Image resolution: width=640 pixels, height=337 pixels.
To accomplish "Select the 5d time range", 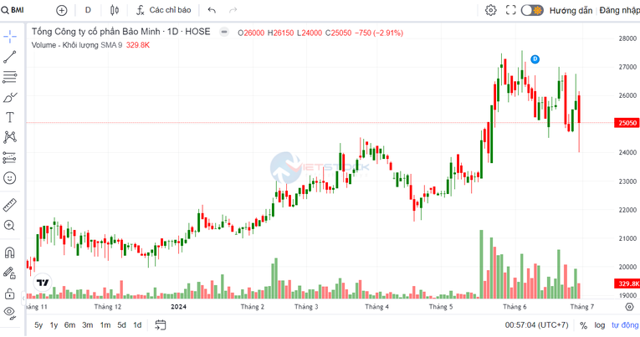I will point(121,325).
